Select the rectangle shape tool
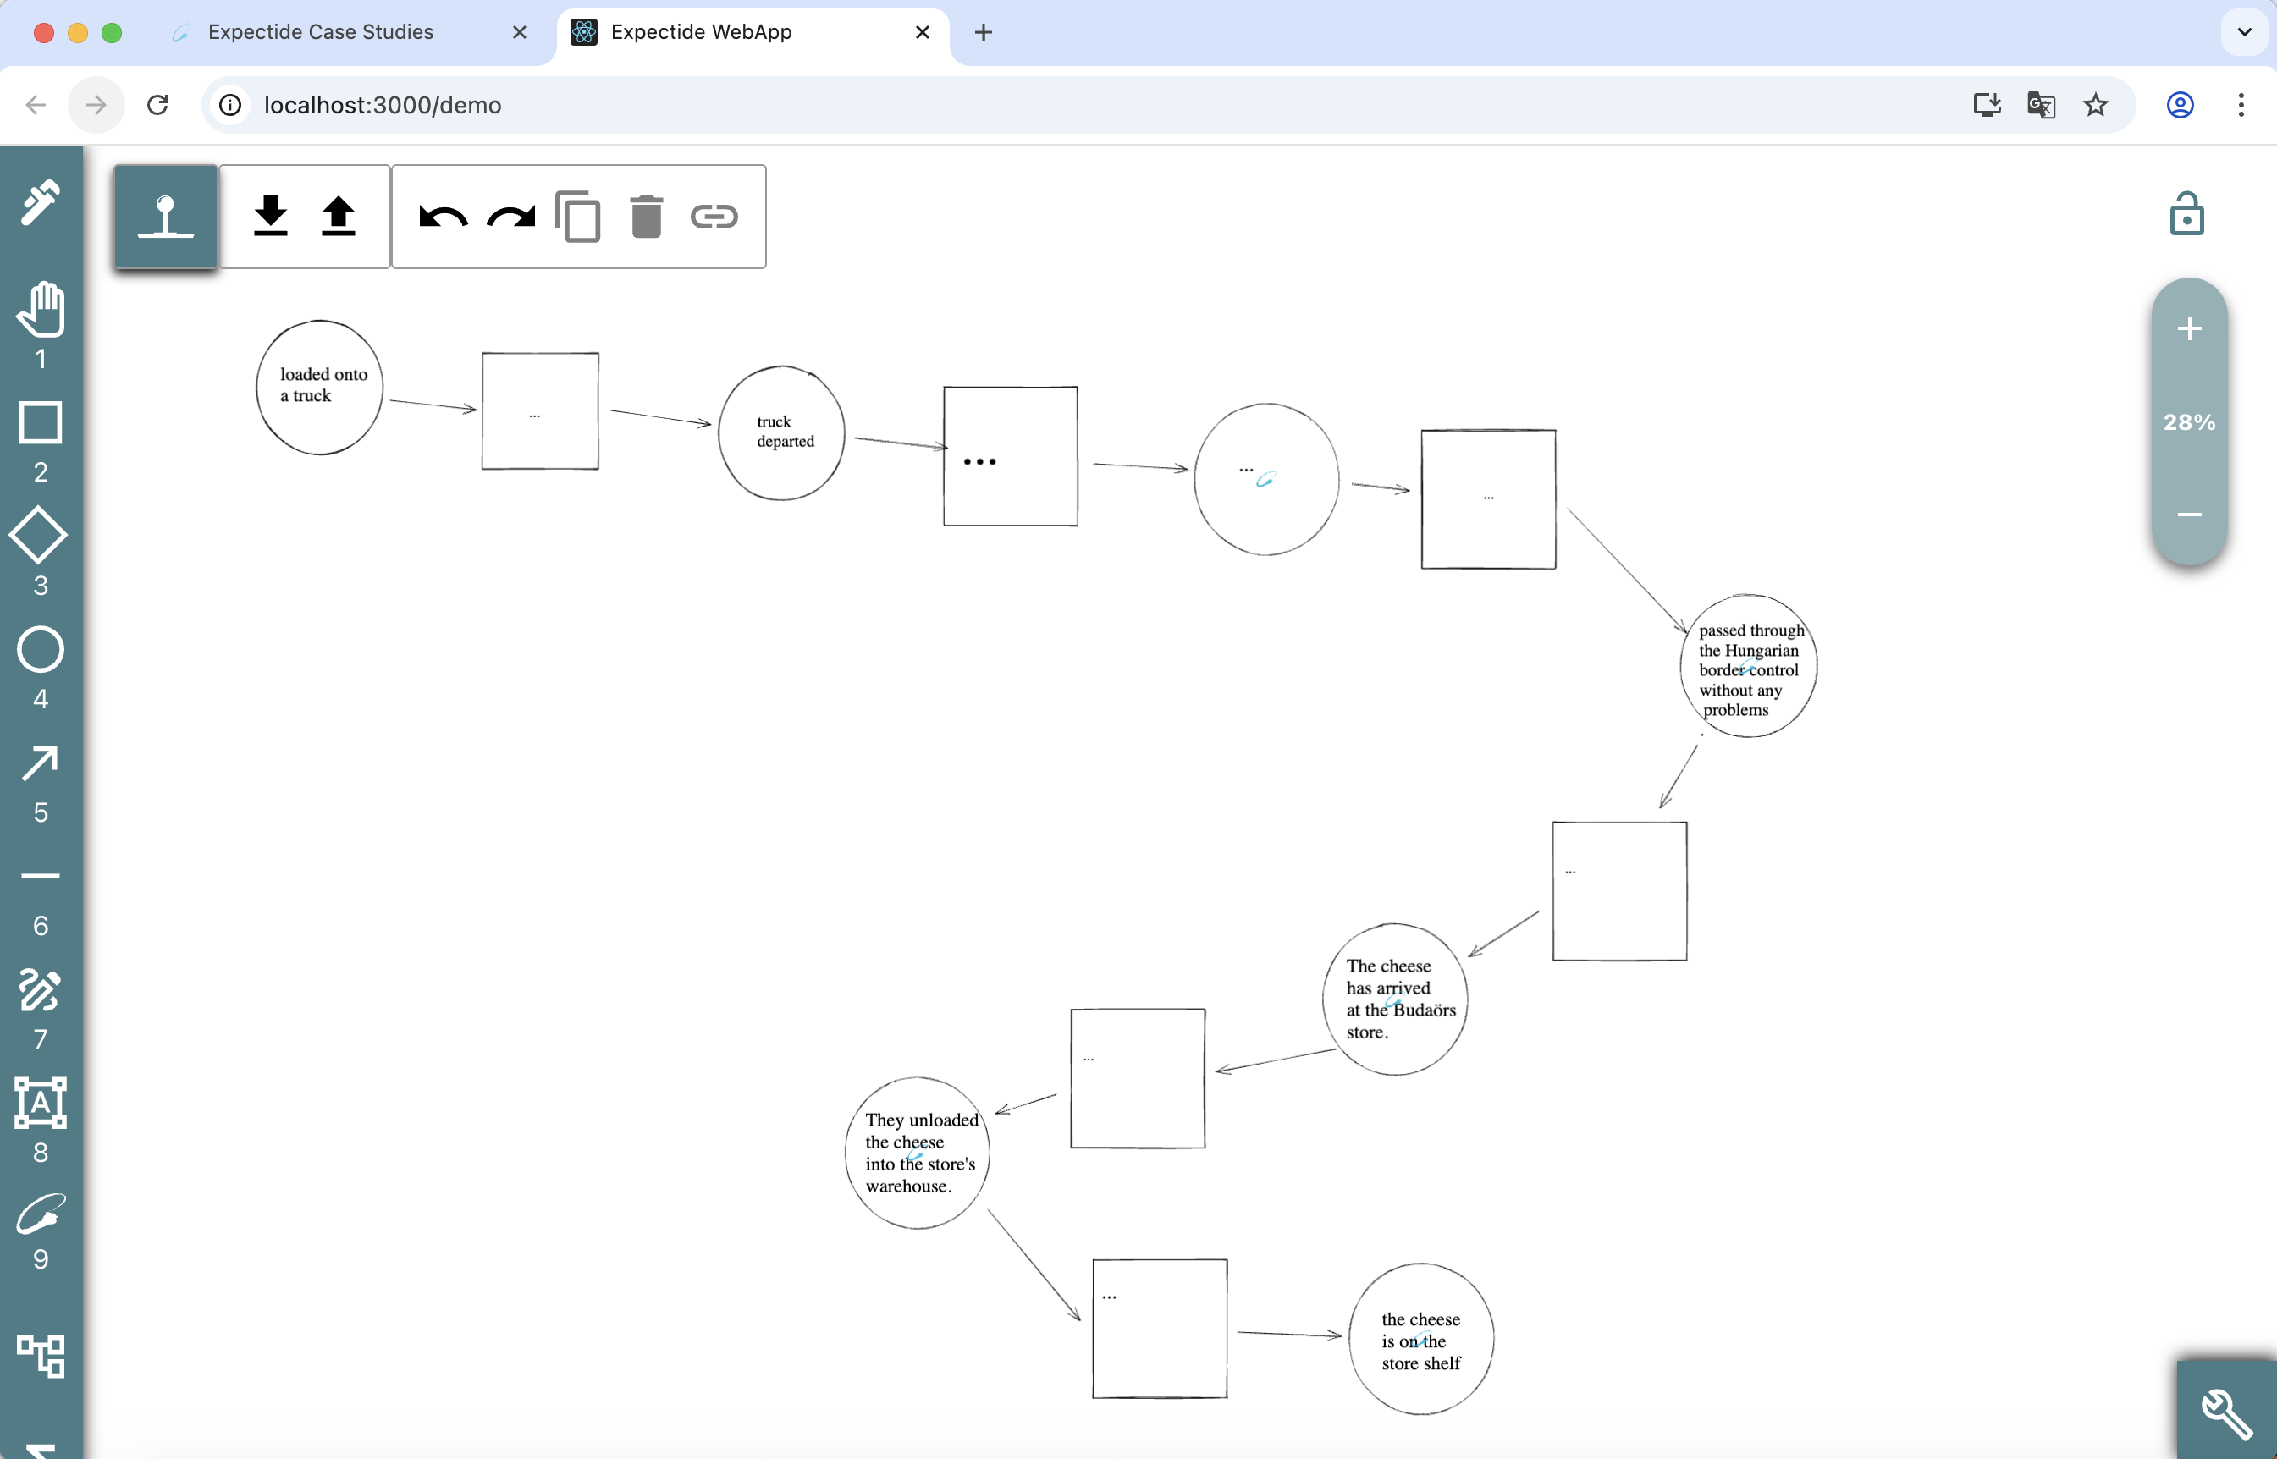2277x1459 pixels. [x=41, y=422]
